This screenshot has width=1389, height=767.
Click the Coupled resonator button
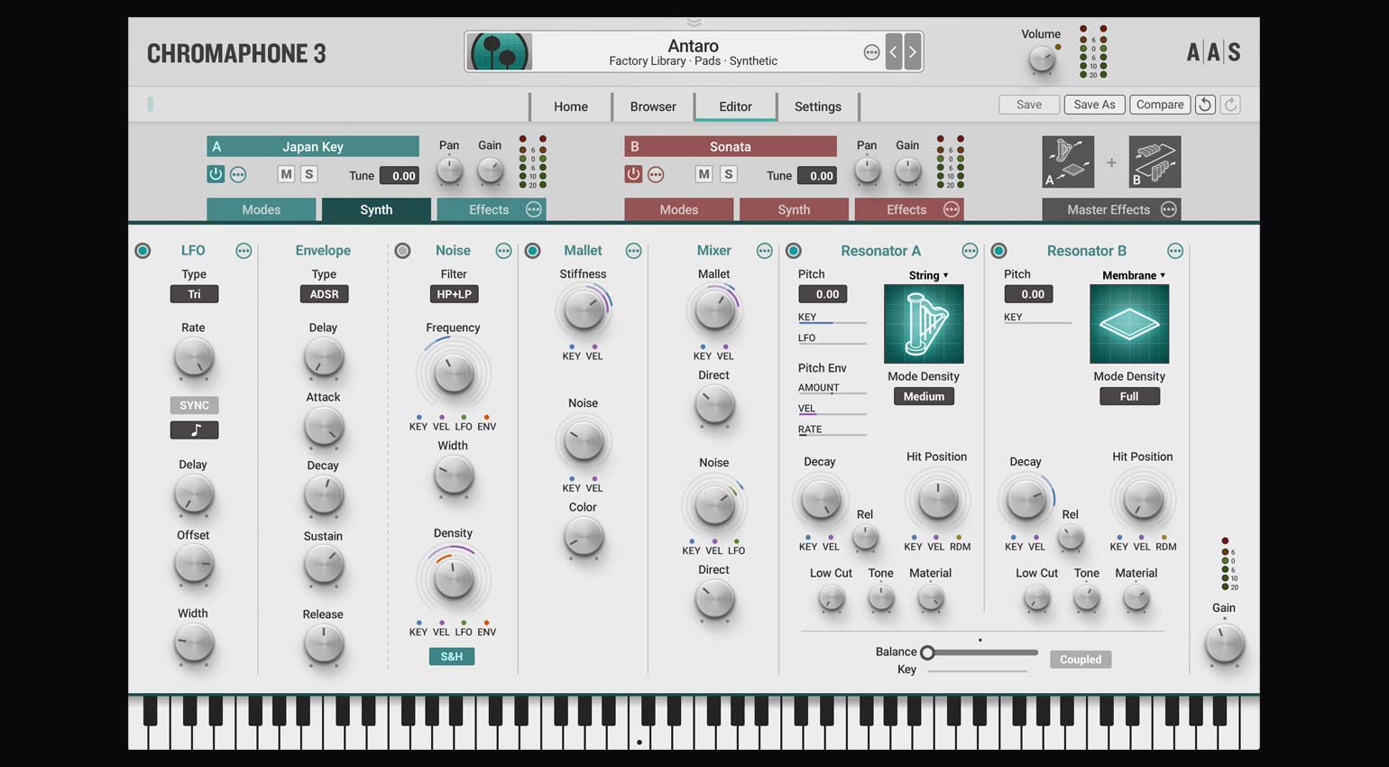1081,660
